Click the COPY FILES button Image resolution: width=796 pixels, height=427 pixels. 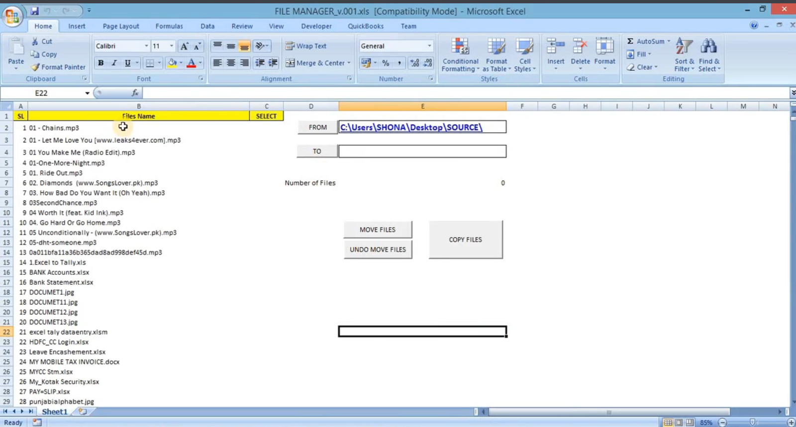click(466, 240)
